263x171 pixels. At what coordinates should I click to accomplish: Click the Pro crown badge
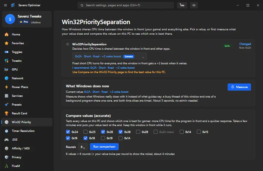coord(24,22)
